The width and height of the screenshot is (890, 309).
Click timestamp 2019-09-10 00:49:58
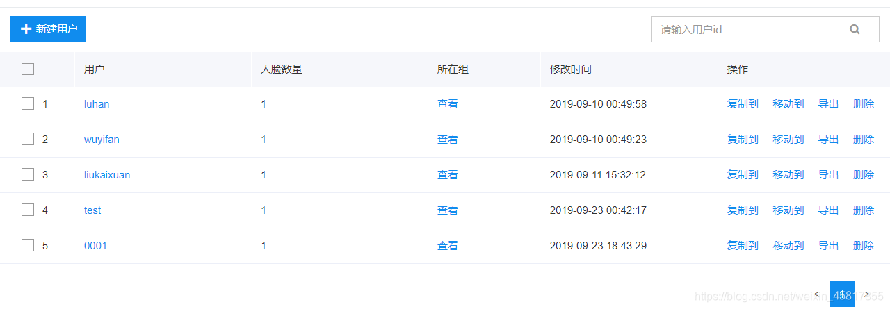click(598, 104)
